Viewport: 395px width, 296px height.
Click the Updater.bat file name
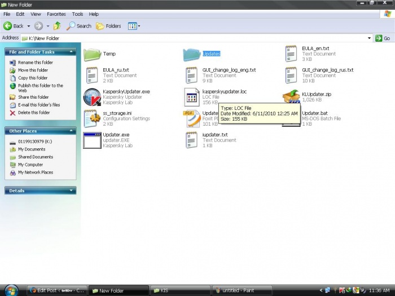pos(315,113)
